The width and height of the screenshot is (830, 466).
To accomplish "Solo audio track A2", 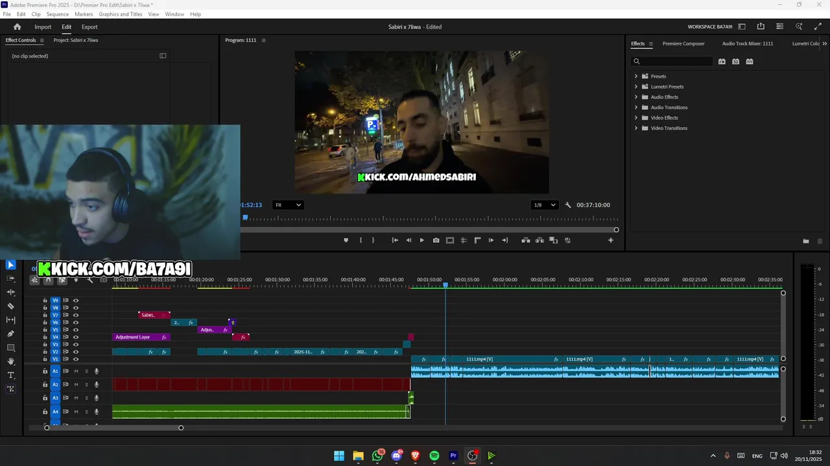I will [x=86, y=384].
